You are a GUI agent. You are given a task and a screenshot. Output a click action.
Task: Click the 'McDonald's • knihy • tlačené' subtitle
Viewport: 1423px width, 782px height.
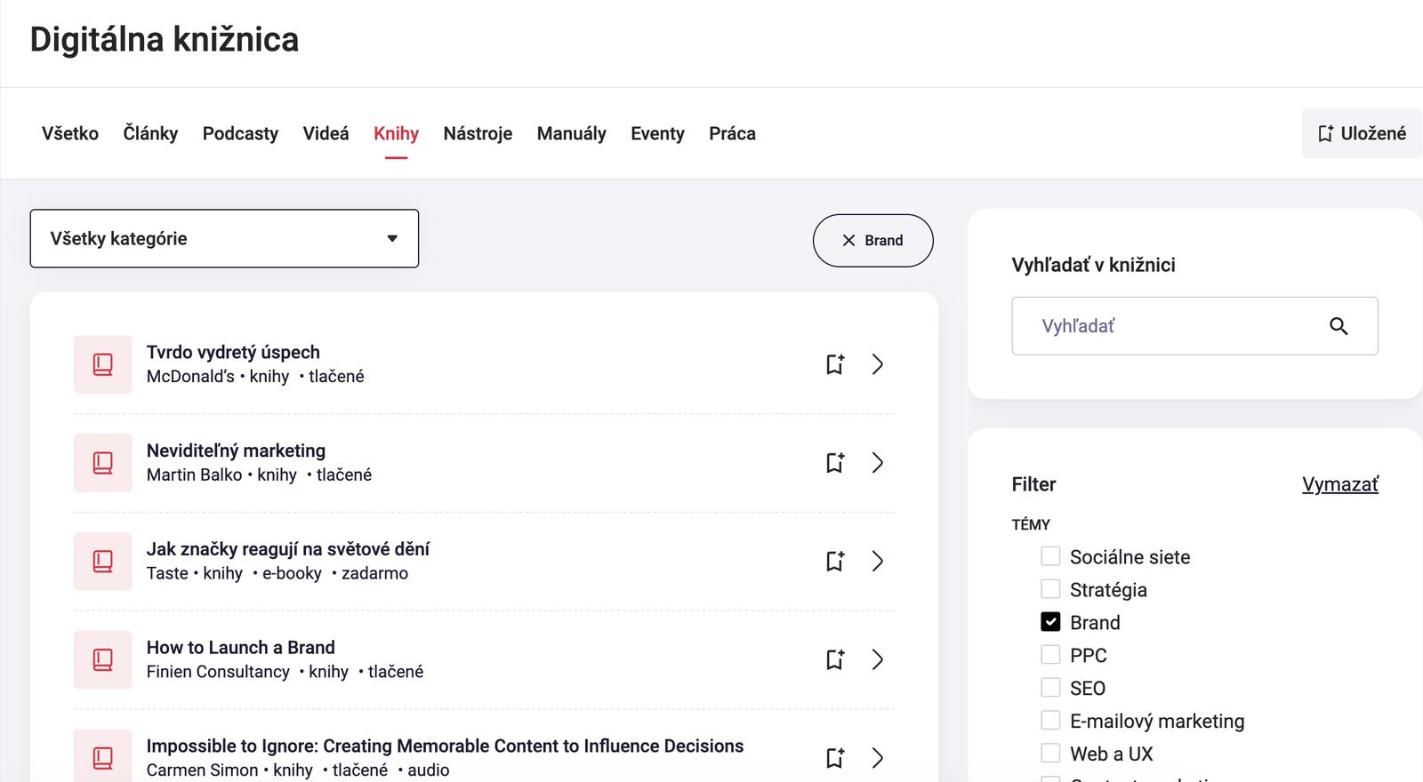[255, 377]
